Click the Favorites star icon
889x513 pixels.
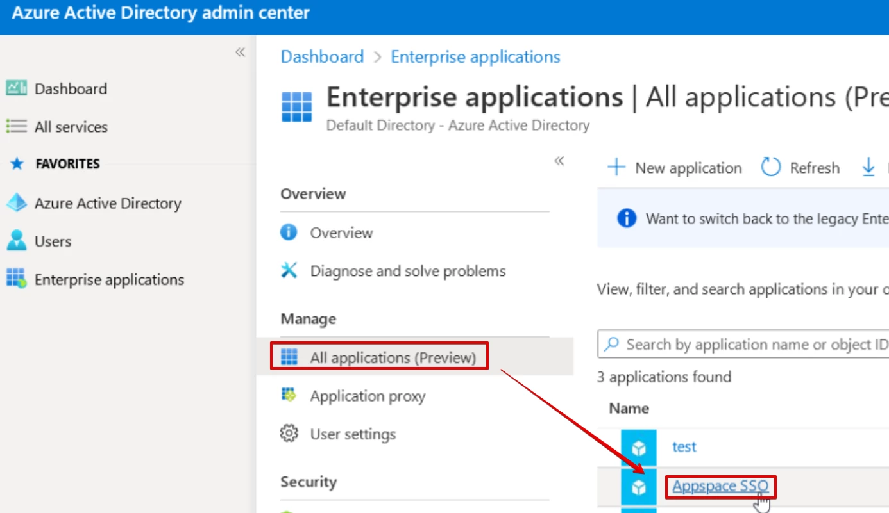pos(17,164)
